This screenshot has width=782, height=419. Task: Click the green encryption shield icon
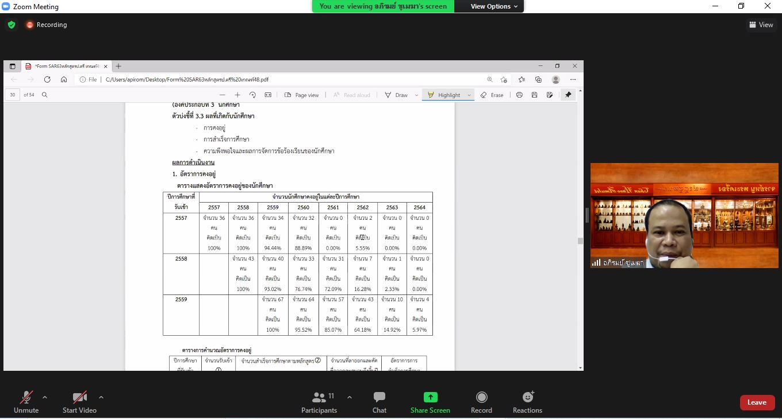[11, 25]
